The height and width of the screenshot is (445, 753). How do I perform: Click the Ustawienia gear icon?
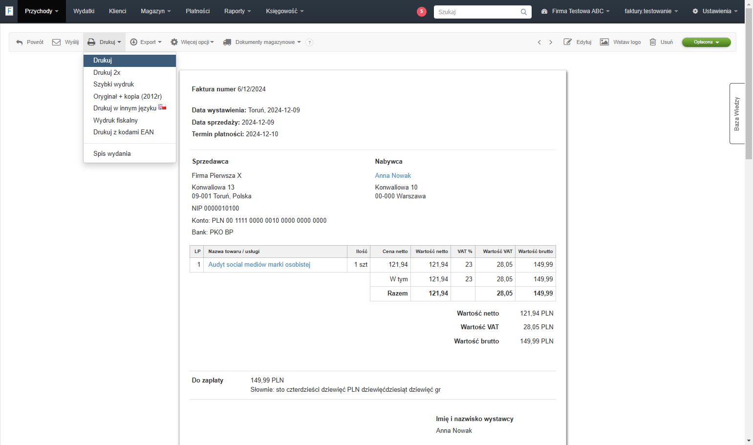coord(695,11)
